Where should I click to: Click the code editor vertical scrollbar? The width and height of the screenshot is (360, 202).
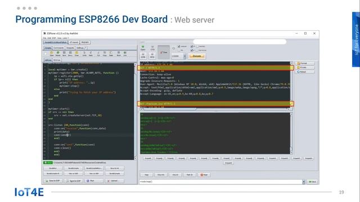pos(135,112)
